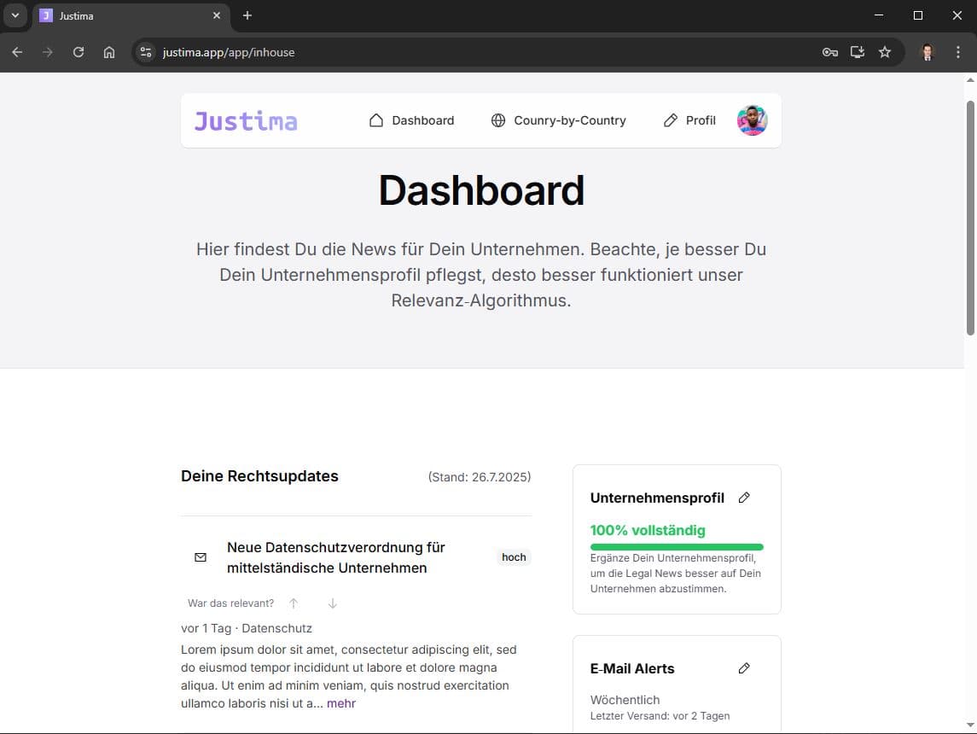Expand the article text with mehr
The width and height of the screenshot is (977, 734).
click(x=340, y=702)
